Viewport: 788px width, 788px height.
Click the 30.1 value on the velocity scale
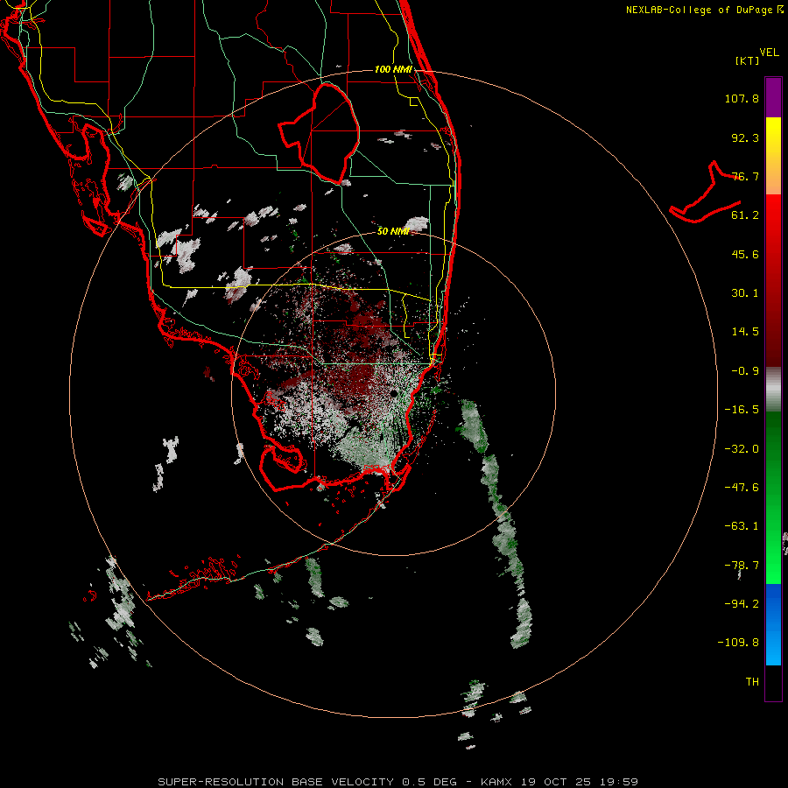(745, 293)
